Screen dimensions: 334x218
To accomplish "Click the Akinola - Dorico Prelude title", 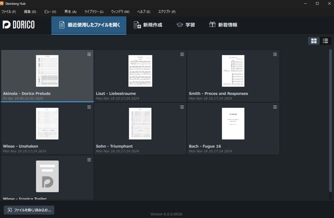I will [x=26, y=93].
